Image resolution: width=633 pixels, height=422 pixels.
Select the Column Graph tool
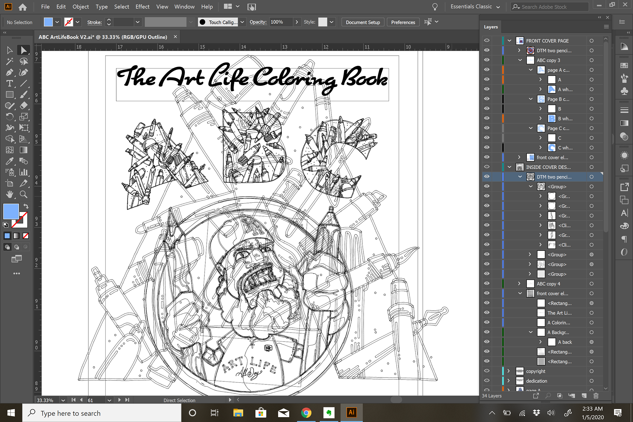23,172
